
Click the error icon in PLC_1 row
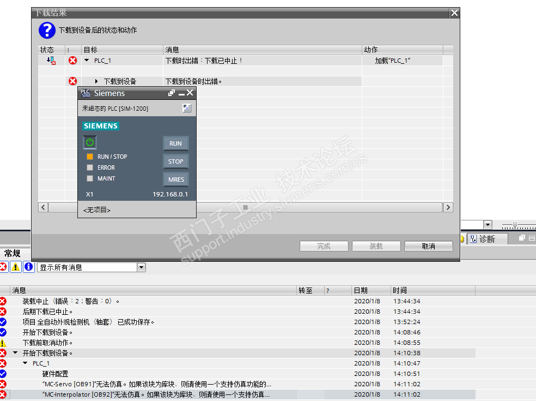click(x=73, y=61)
